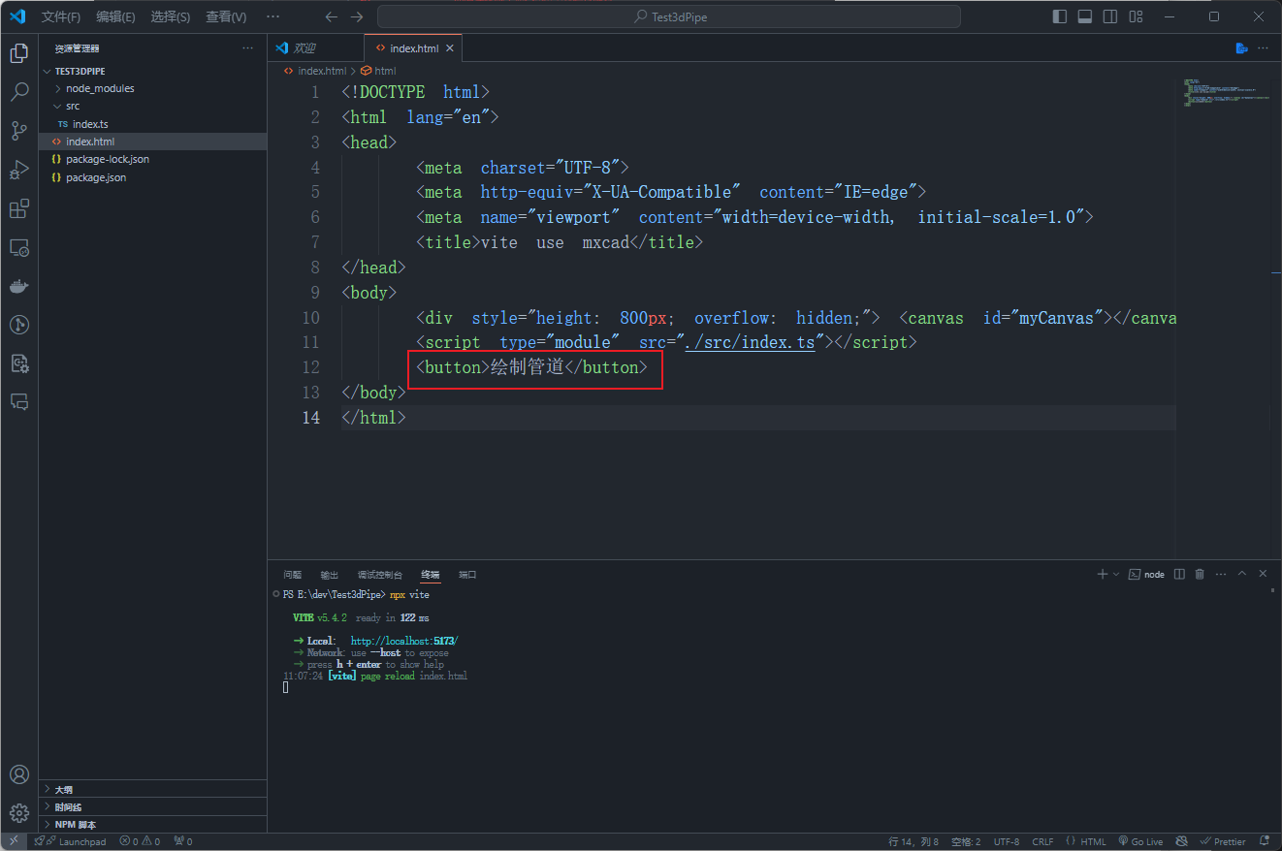Toggle the bottom panel layout button

pyautogui.click(x=1085, y=16)
